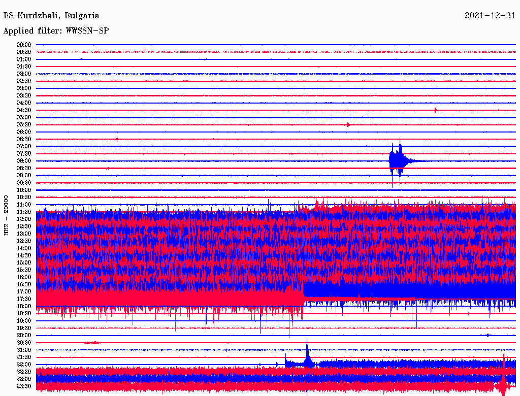Click the 01:00 time label
The width and height of the screenshot is (520, 396).
[x=24, y=59]
